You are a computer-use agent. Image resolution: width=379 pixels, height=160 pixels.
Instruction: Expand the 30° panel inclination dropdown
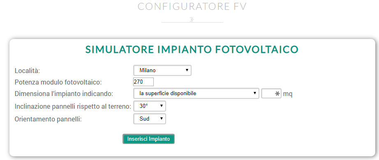(149, 106)
